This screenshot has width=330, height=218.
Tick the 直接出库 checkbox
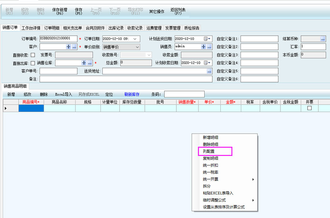pyautogui.click(x=33, y=63)
